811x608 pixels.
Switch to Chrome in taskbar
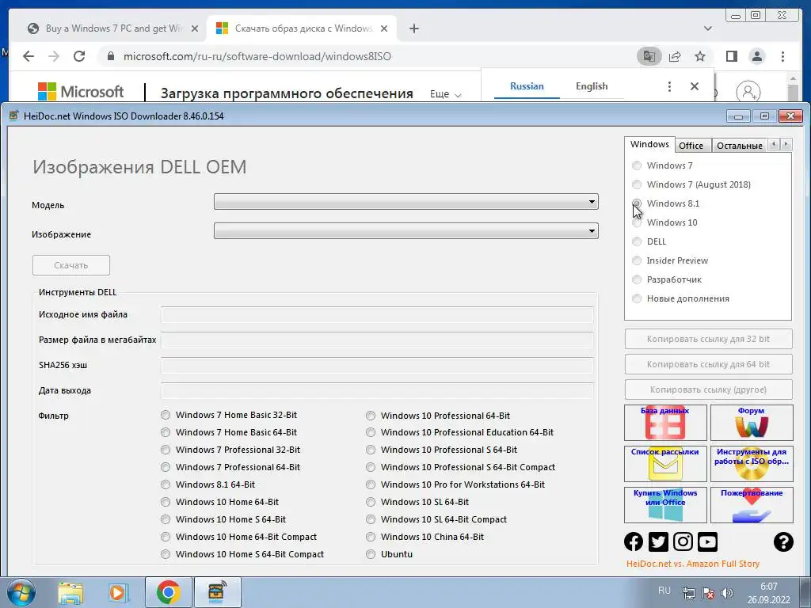coord(168,592)
